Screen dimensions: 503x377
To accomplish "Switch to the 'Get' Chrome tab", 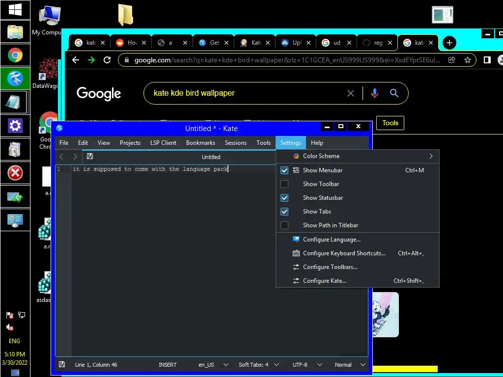I will click(213, 43).
